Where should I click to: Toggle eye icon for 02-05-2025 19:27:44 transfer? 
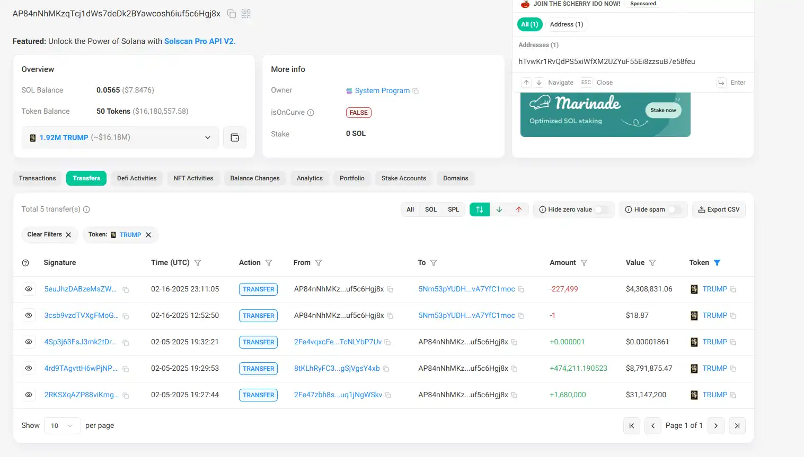point(29,395)
